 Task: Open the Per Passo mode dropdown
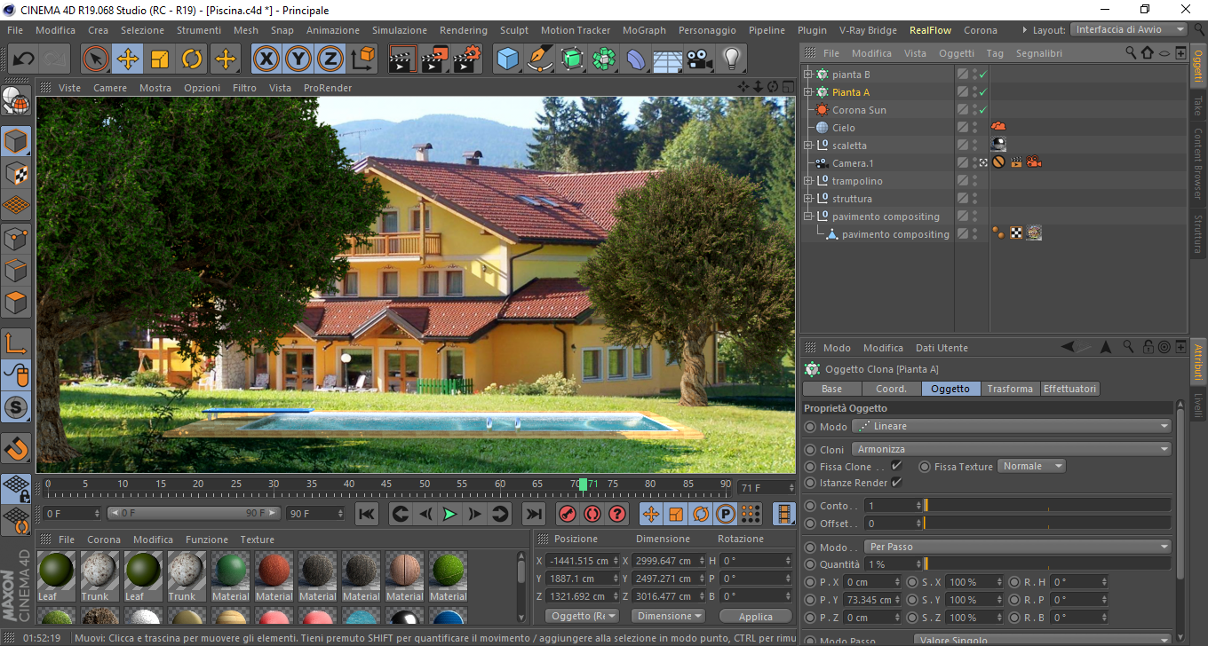(1018, 547)
